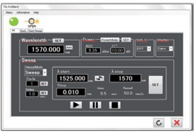Viewport: 195px width, 132px height.
Task: Click the green laser status indicator
Action: click(14, 22)
